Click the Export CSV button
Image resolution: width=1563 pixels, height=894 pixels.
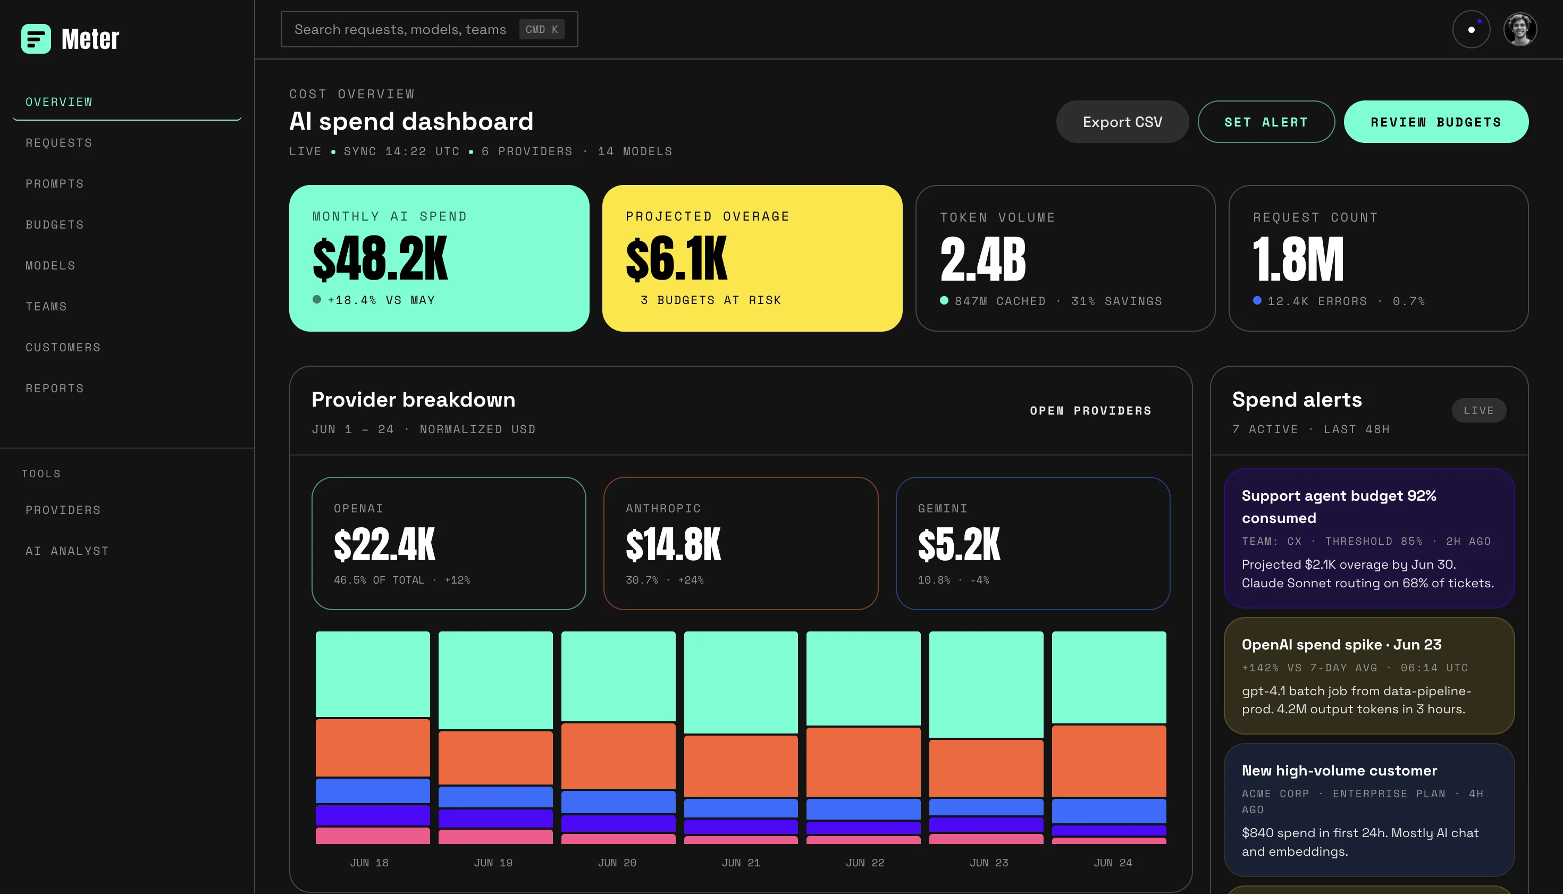pos(1122,122)
